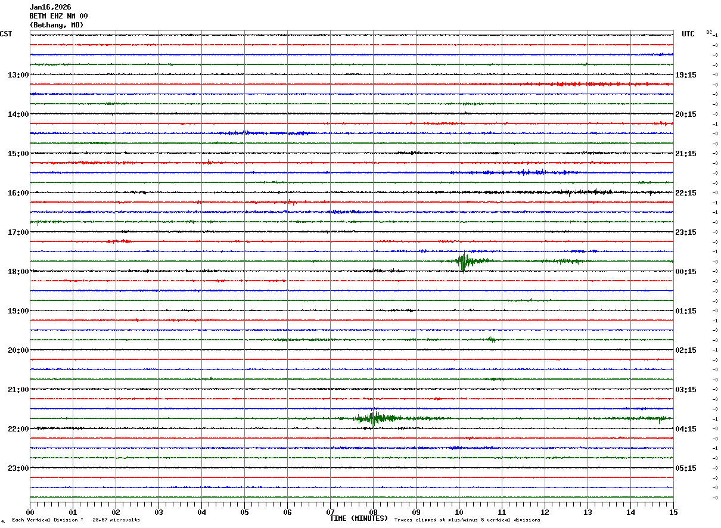Screen dimensions: 721x528
Task: Click the 00:15 UTC time label
Action: click(x=685, y=272)
